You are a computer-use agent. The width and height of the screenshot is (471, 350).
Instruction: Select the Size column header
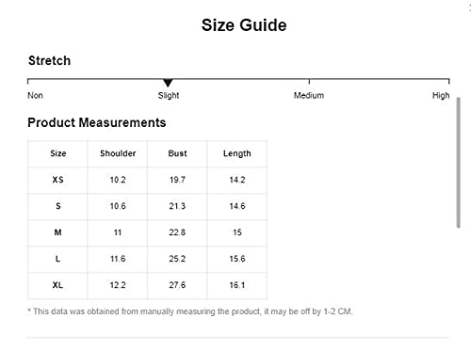point(58,153)
